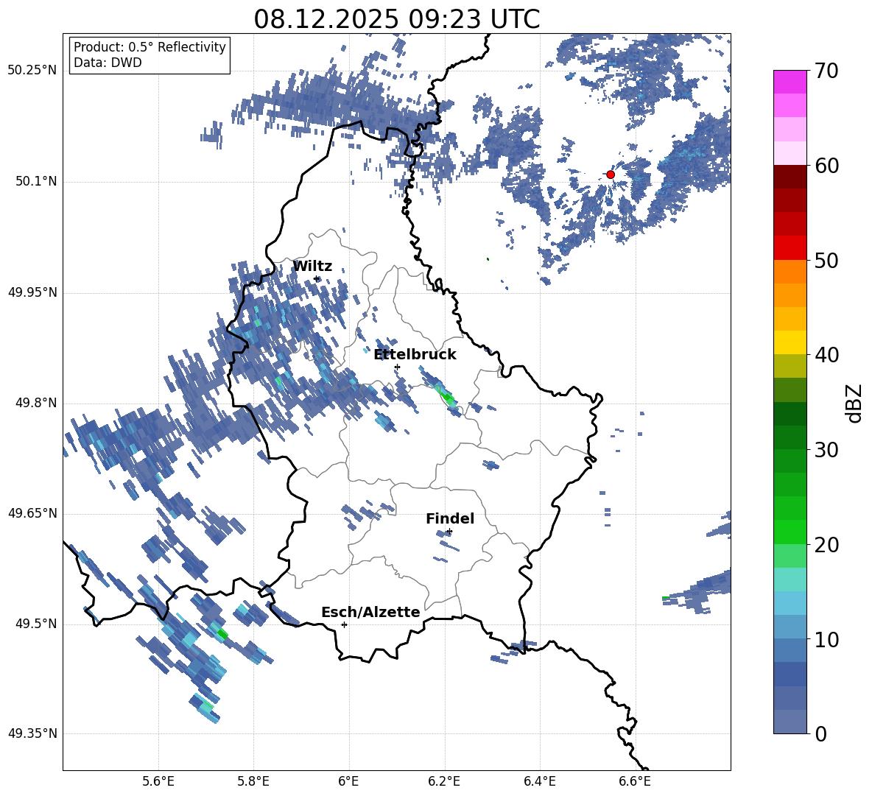Click the 50.1°N latitude label

(36, 181)
